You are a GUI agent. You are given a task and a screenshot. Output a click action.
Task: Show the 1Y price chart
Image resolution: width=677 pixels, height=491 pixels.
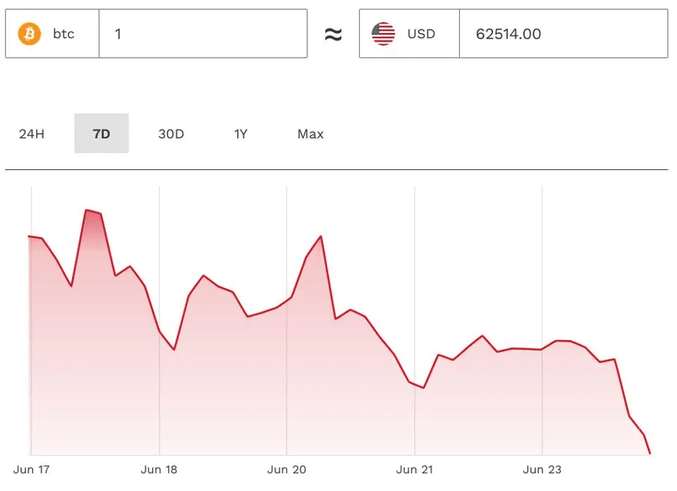(240, 134)
